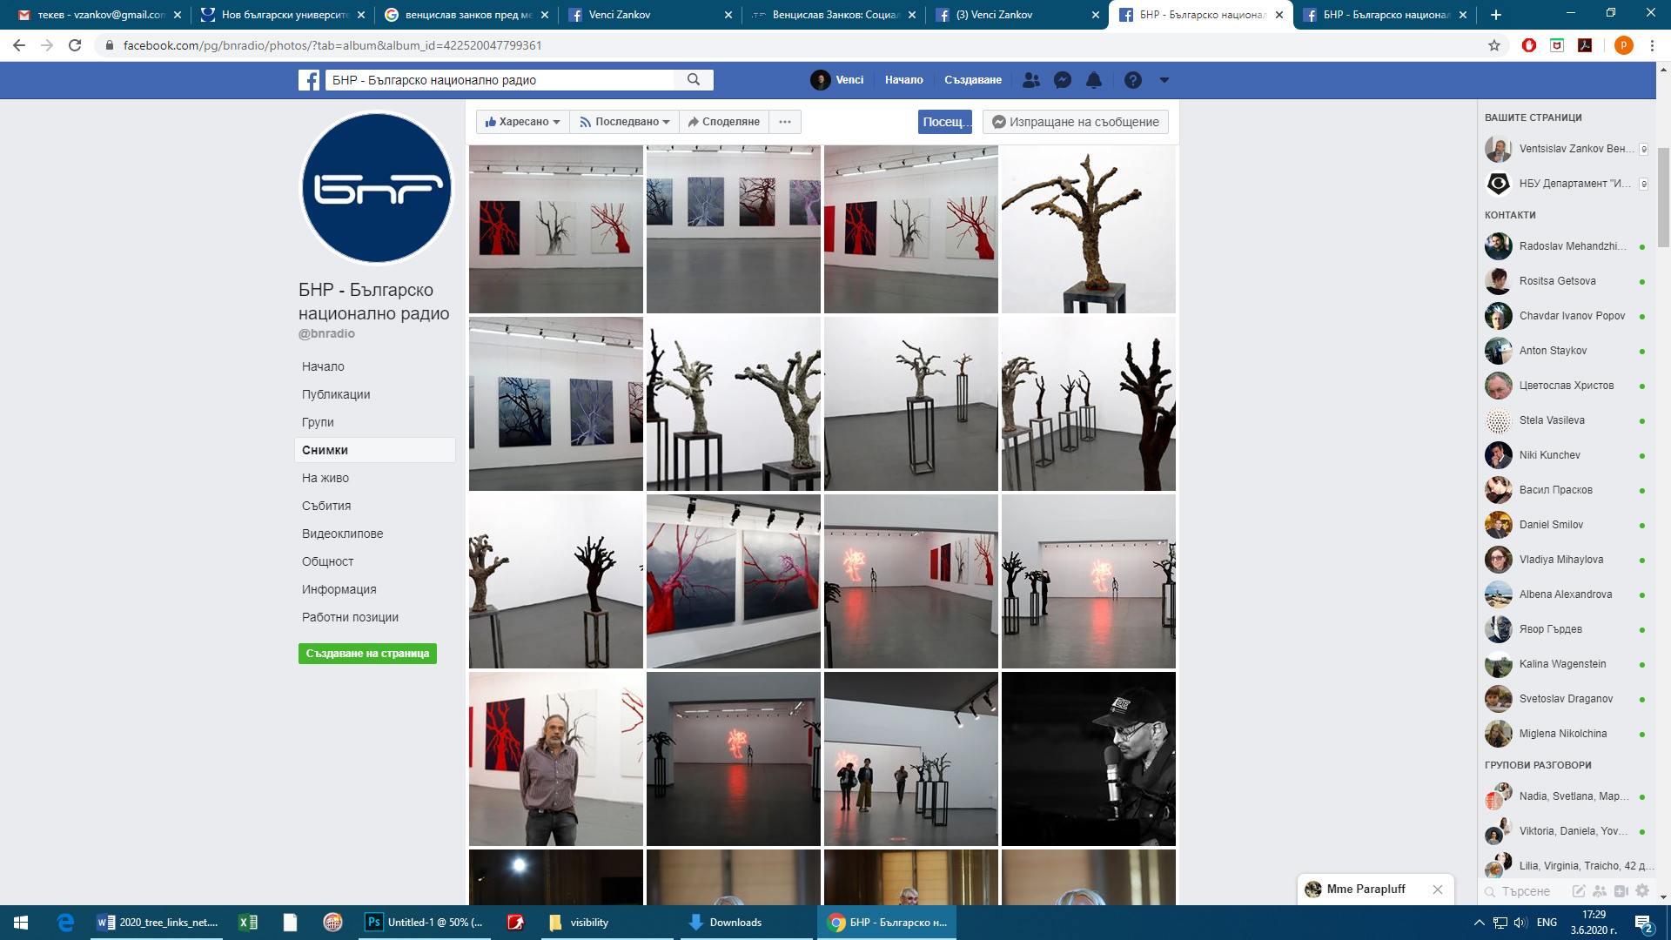Click the Посещ... blue button

click(x=945, y=122)
